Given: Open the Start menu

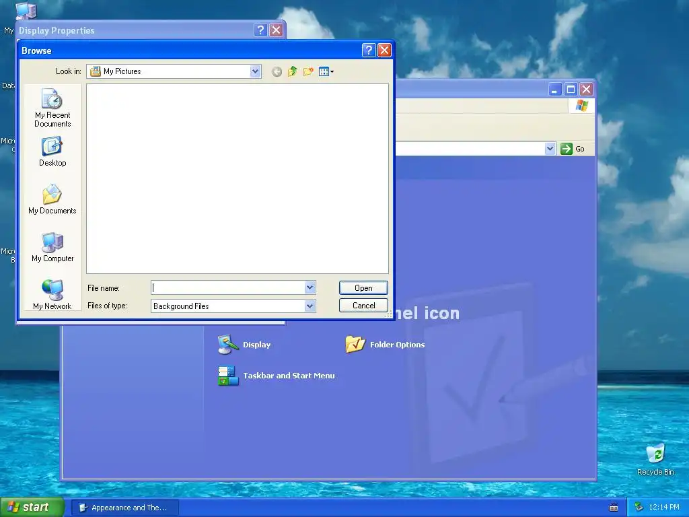Looking at the screenshot, I should pyautogui.click(x=32, y=507).
